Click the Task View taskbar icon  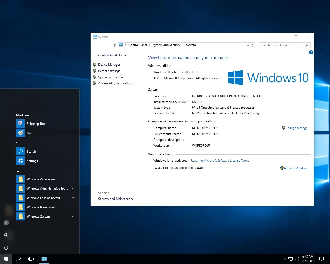pos(31,259)
